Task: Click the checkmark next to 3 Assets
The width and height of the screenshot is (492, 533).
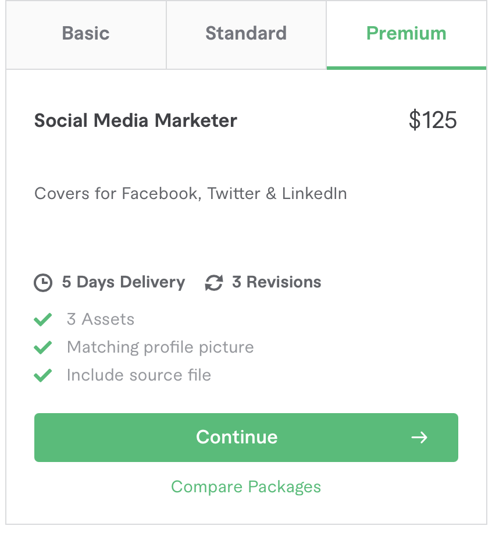Action: pyautogui.click(x=43, y=319)
